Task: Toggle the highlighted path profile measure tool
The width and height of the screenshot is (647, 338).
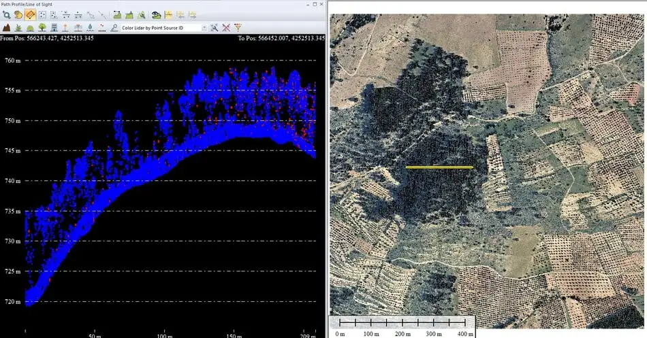Action: click(x=31, y=14)
